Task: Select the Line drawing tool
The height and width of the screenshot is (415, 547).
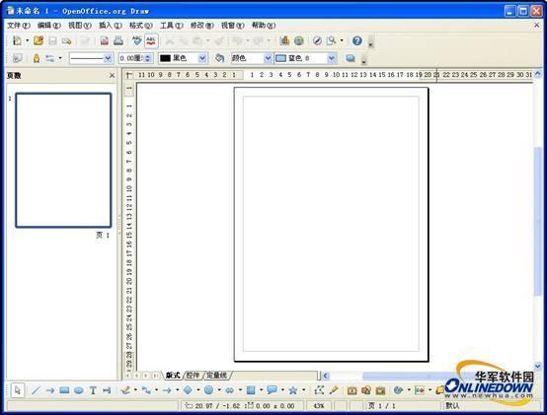Action: point(36,390)
